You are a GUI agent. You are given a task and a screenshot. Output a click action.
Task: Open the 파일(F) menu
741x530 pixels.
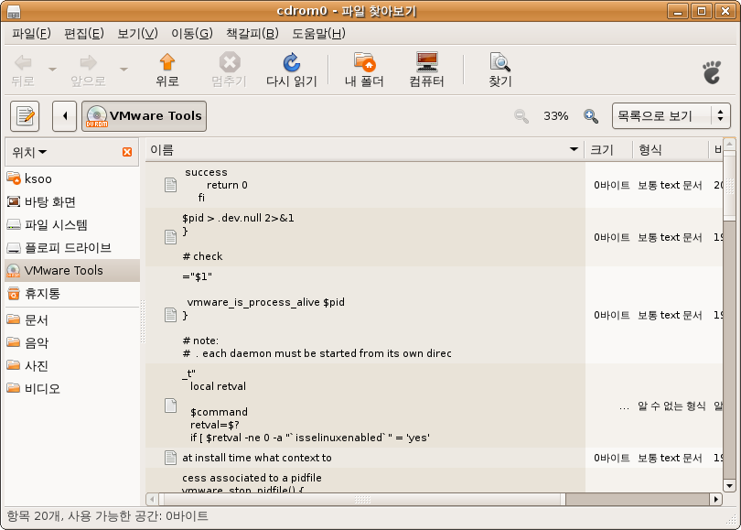pos(31,34)
